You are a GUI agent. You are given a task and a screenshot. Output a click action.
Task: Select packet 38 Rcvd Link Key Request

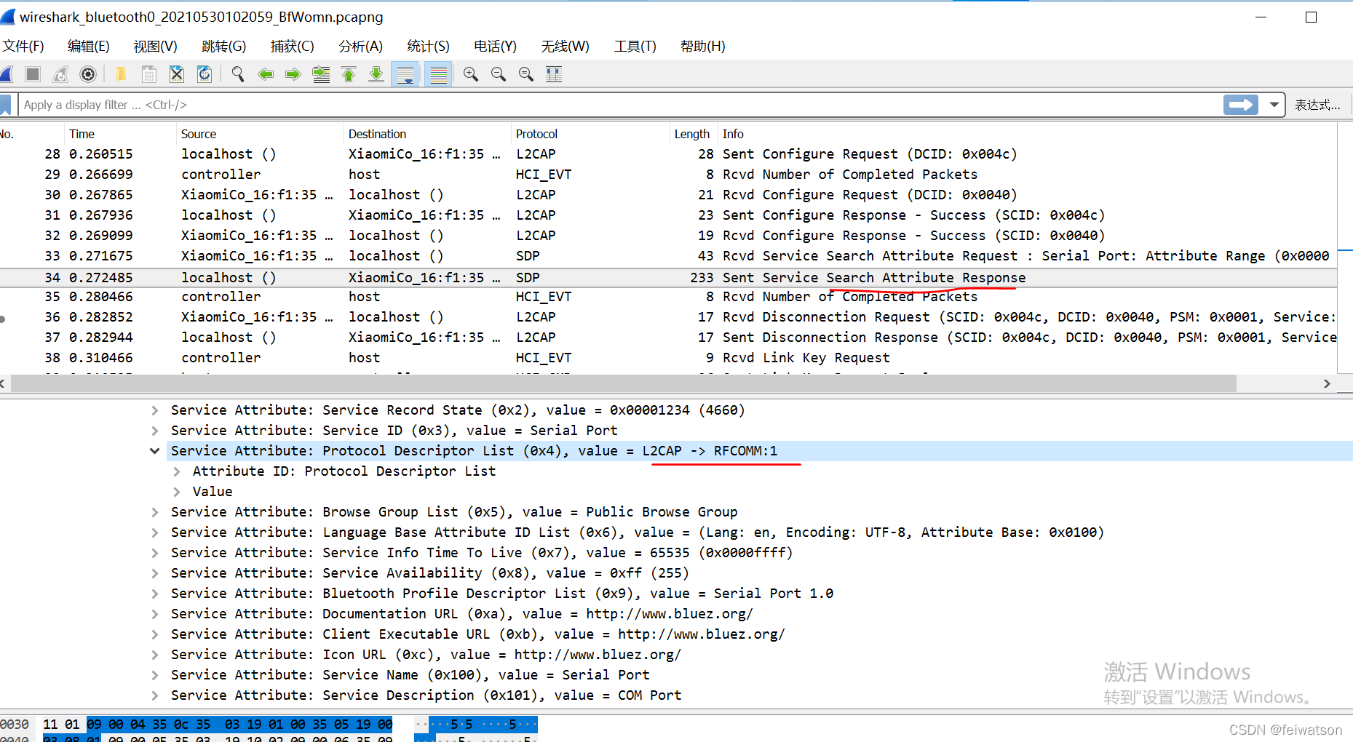(668, 358)
